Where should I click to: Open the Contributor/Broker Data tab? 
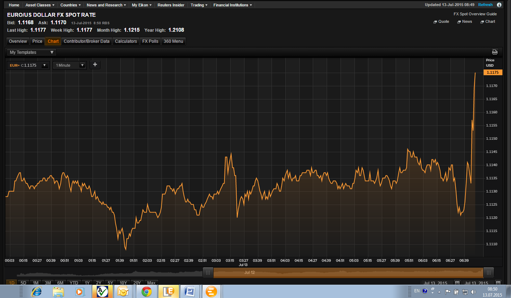(87, 41)
